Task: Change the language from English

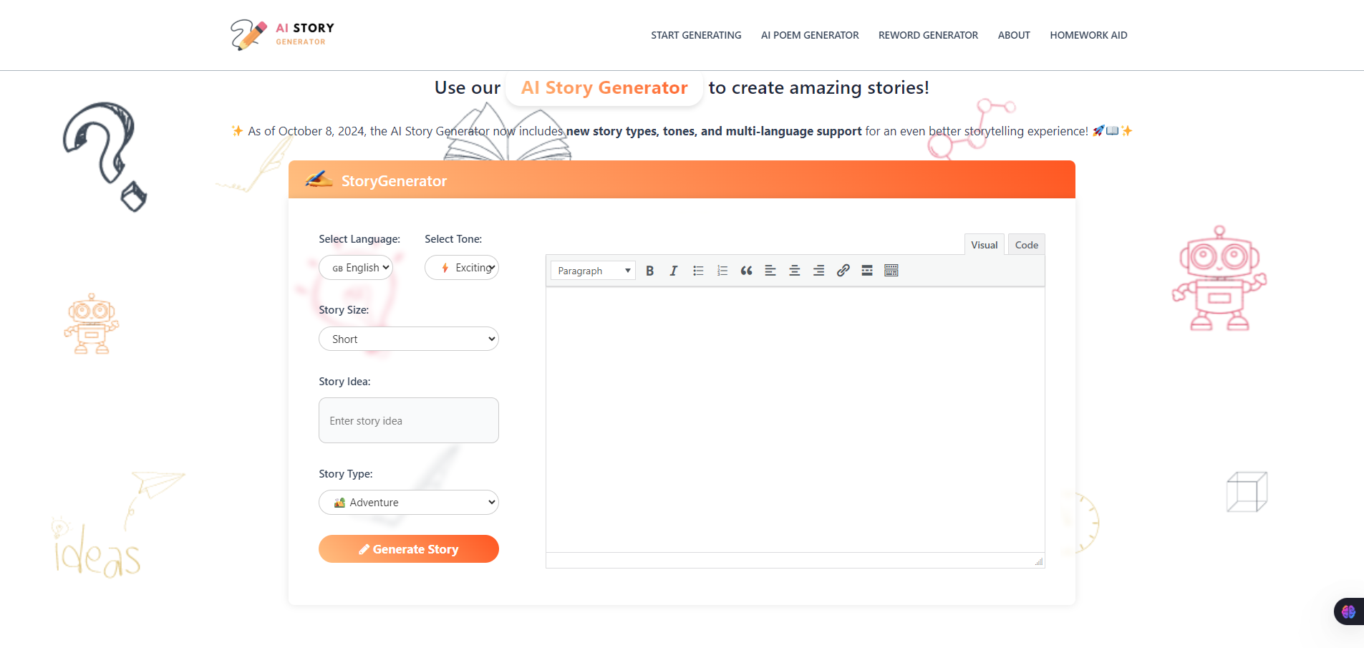Action: coord(356,267)
